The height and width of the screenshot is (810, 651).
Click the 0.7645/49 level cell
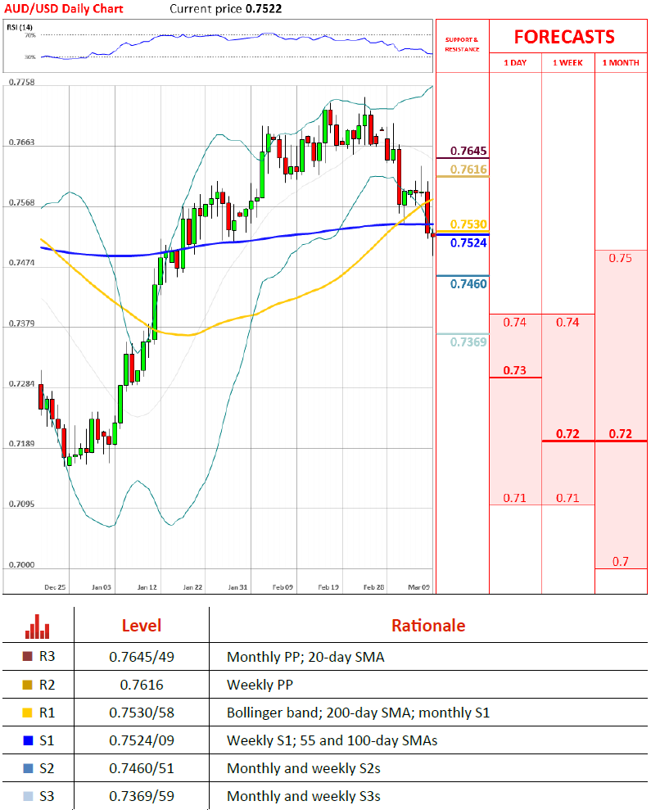pyautogui.click(x=142, y=657)
